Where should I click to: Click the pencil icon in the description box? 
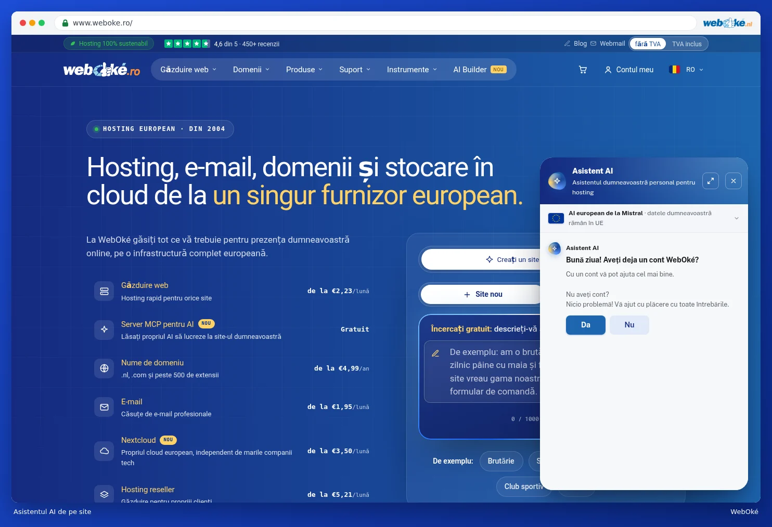tap(436, 353)
